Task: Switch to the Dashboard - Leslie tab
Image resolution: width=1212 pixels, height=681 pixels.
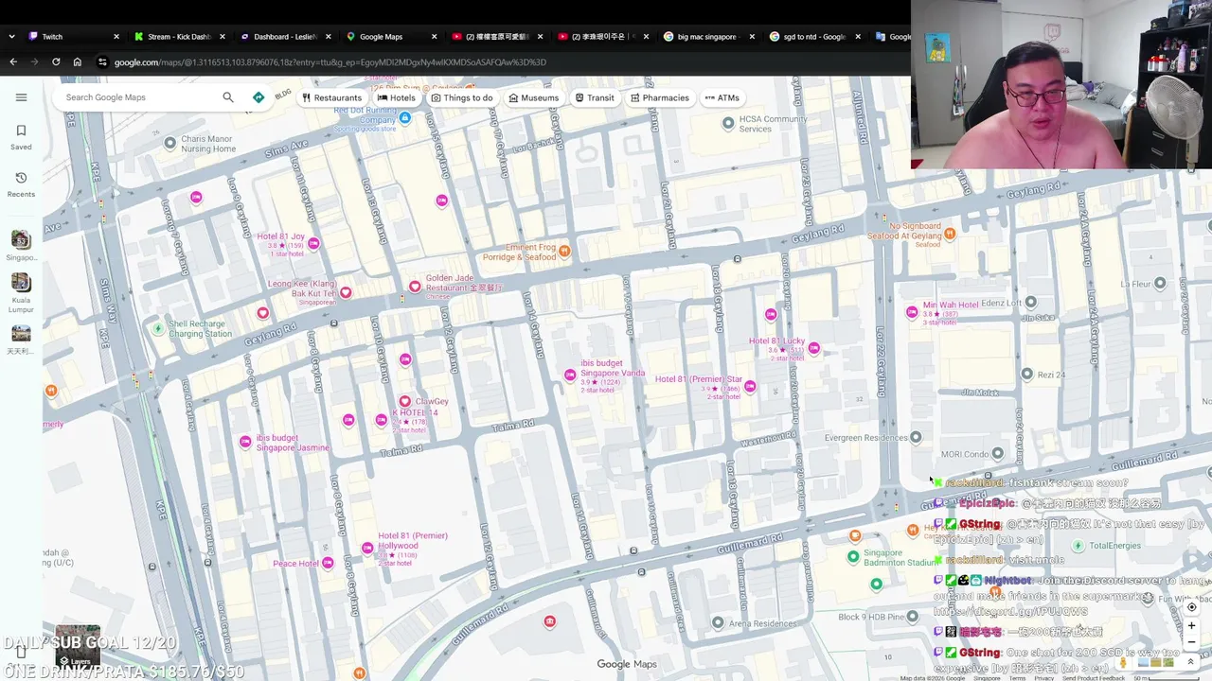Action: coord(285,36)
